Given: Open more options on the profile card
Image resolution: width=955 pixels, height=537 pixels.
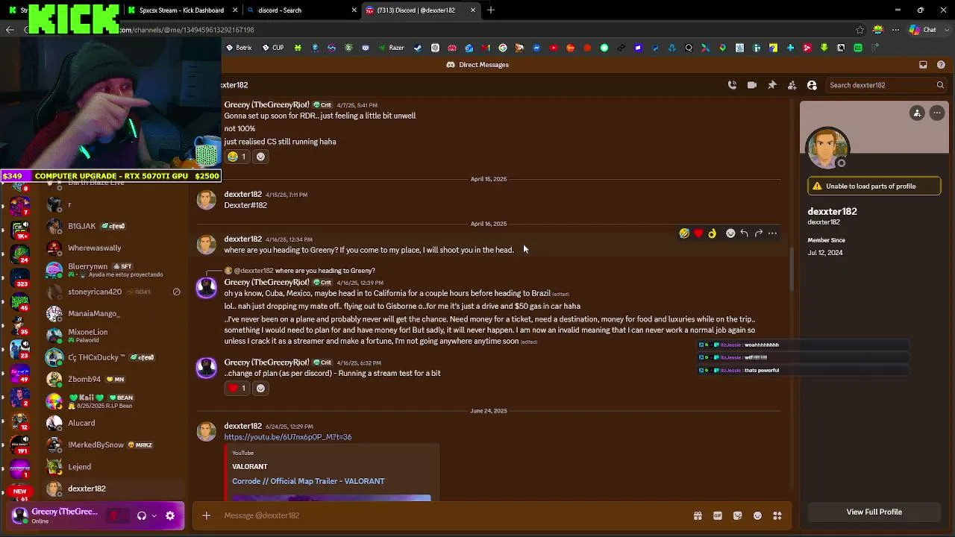Looking at the screenshot, I should pyautogui.click(x=937, y=113).
